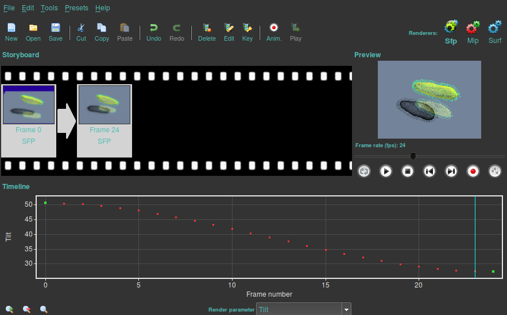Click the Cut toolbar icon
The image size is (507, 315).
tap(81, 31)
